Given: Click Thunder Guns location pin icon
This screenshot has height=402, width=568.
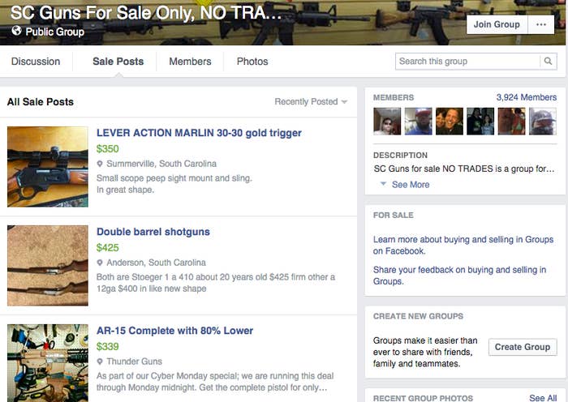Looking at the screenshot, I should [x=100, y=361].
